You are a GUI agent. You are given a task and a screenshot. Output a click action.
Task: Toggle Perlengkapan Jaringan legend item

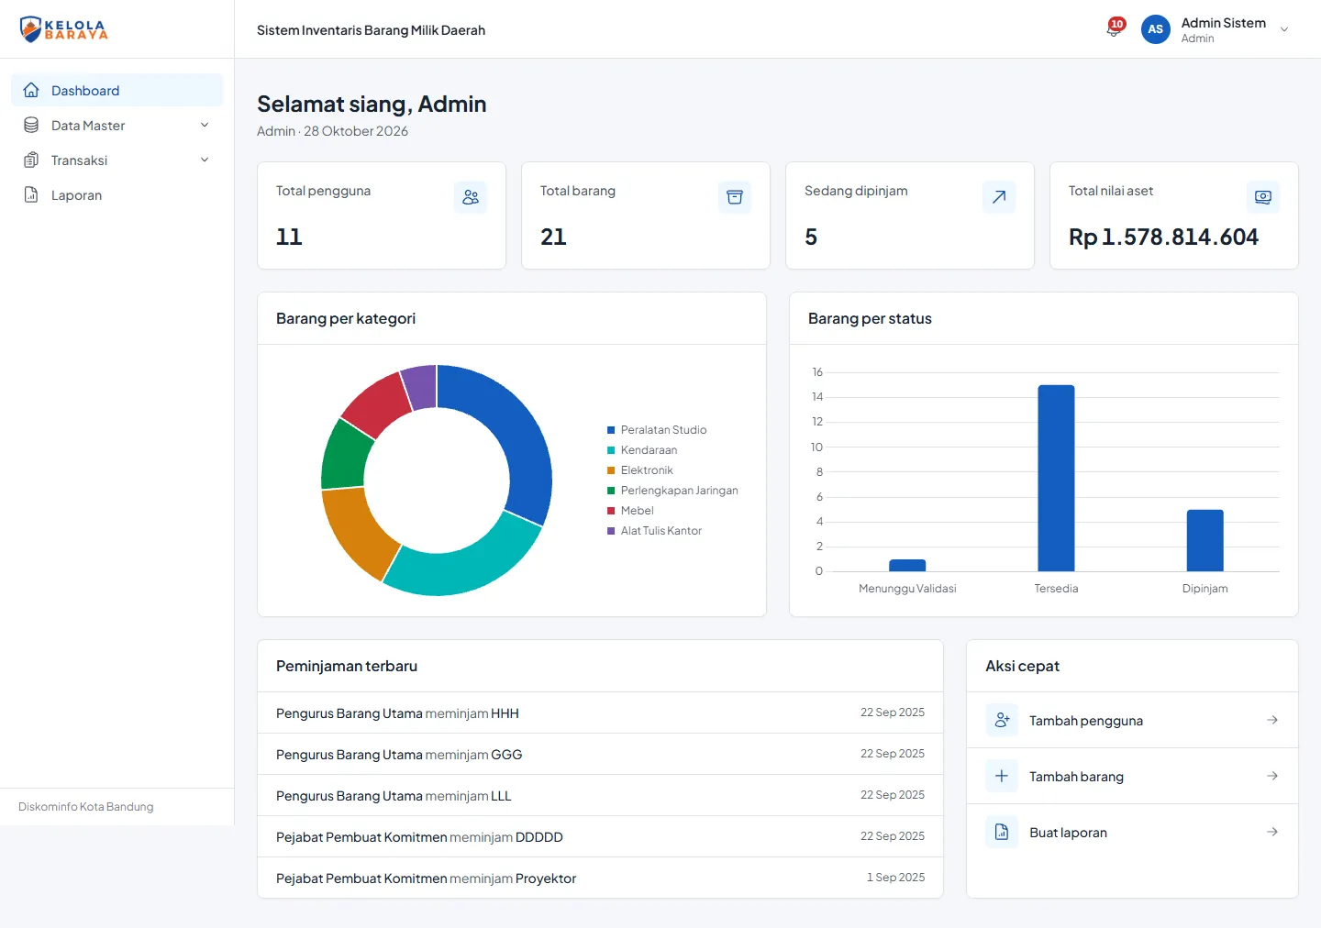[672, 491]
